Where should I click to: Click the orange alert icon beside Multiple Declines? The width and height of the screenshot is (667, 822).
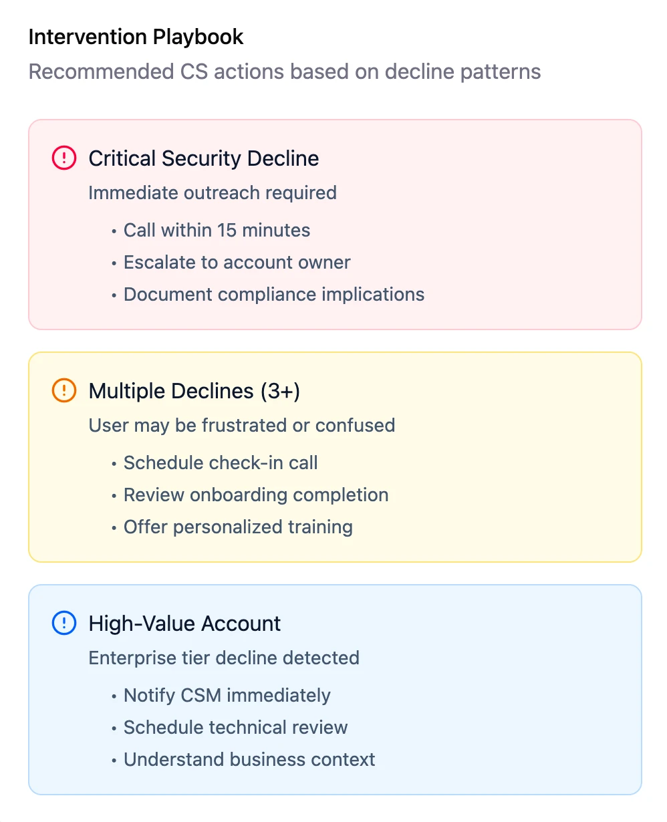pos(63,391)
